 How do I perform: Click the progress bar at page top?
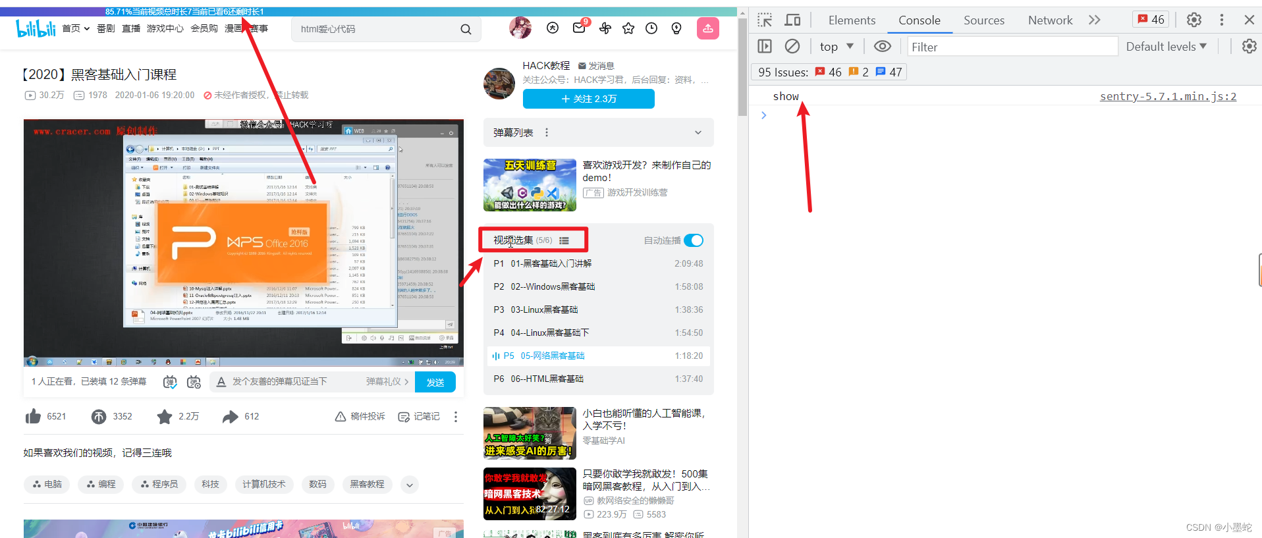click(368, 11)
